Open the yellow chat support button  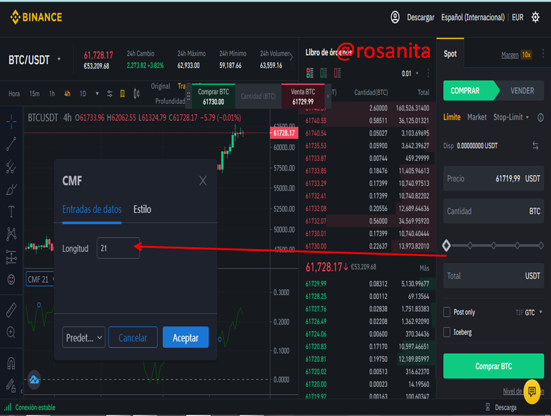click(x=532, y=392)
